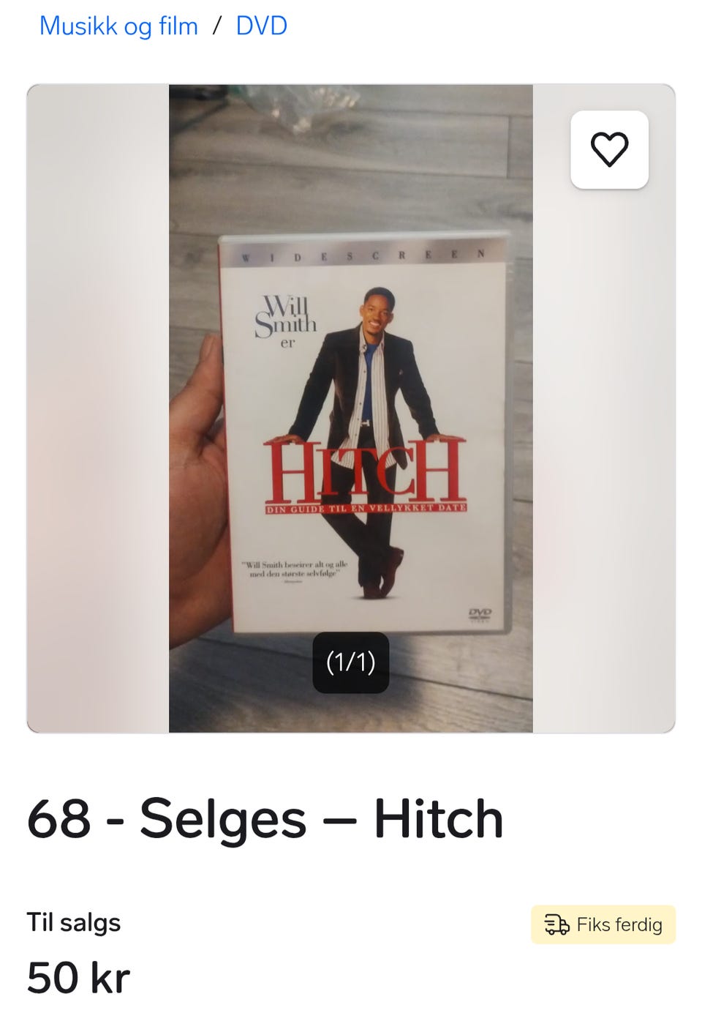Go to the DVD category breadcrumb
The image size is (702, 1013).
tap(261, 26)
